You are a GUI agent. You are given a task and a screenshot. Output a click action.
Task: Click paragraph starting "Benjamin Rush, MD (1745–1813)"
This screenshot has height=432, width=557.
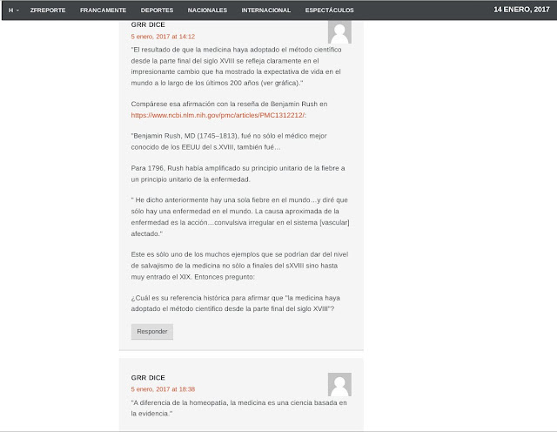[229, 141]
